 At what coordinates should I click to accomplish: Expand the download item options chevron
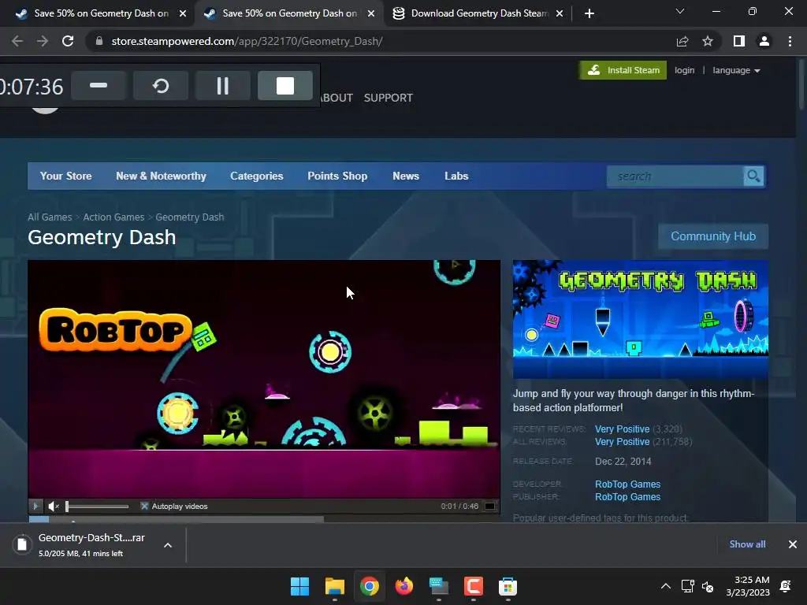(x=168, y=545)
